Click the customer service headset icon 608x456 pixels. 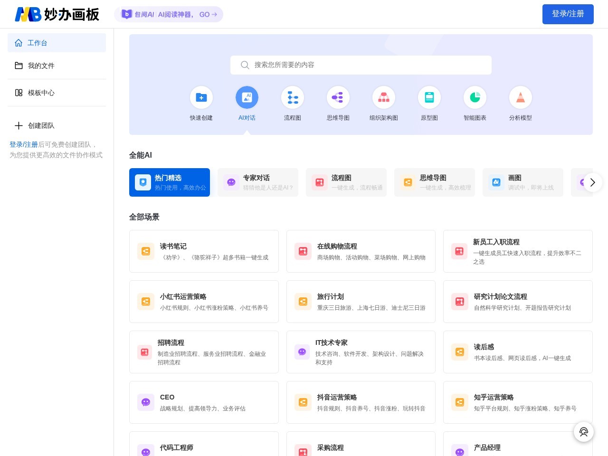point(584,432)
